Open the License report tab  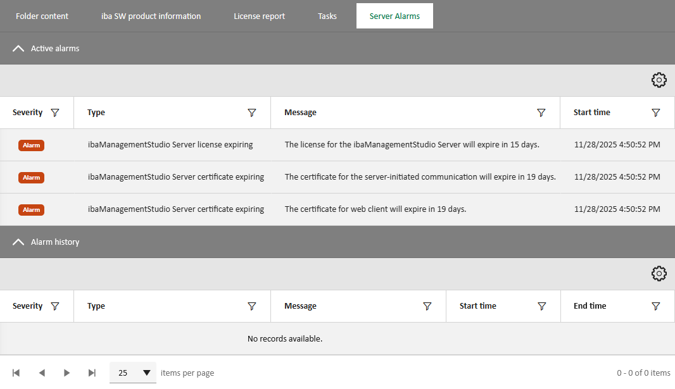tap(259, 16)
